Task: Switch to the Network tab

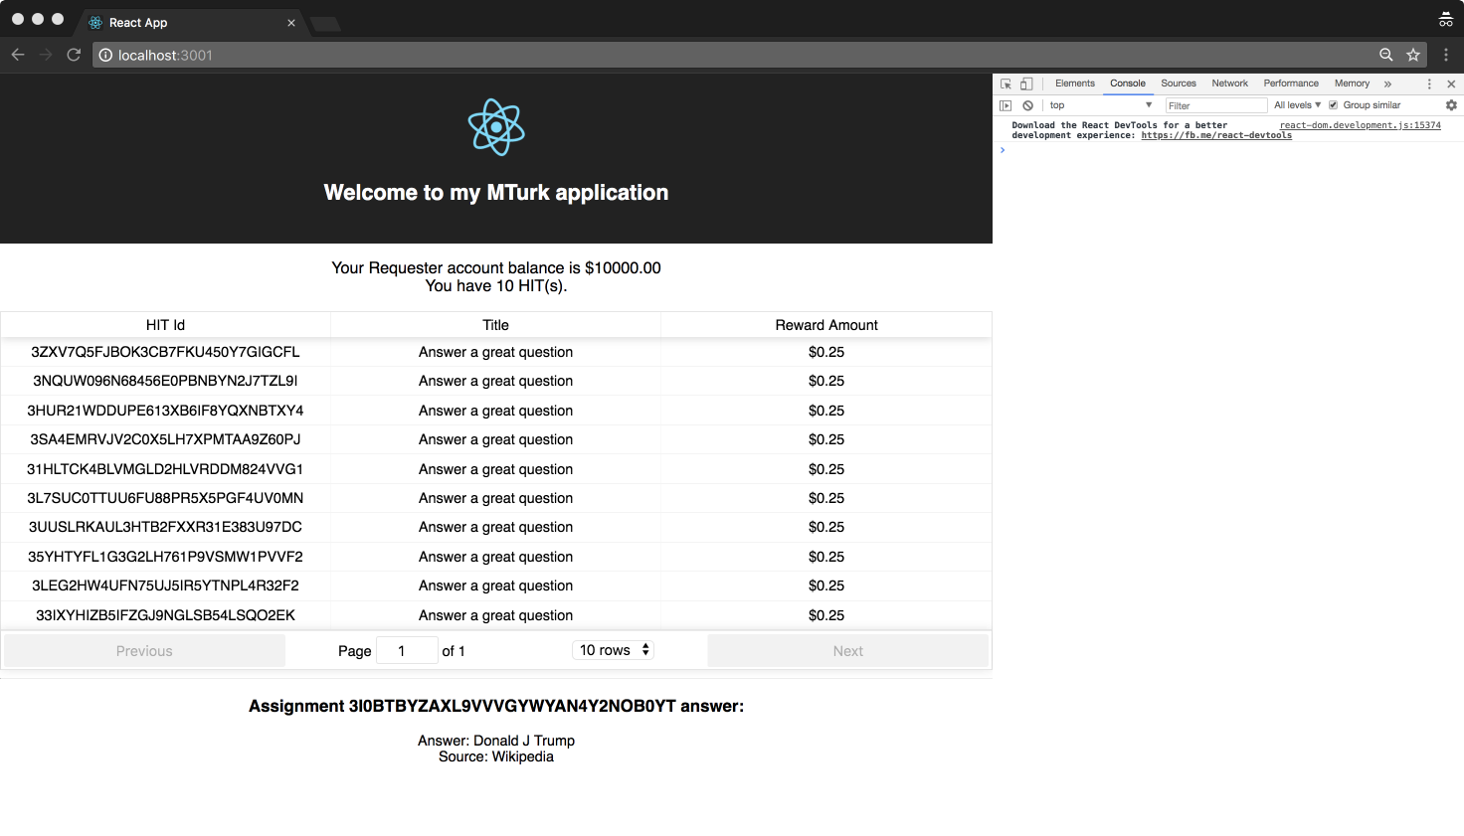Action: (x=1229, y=84)
